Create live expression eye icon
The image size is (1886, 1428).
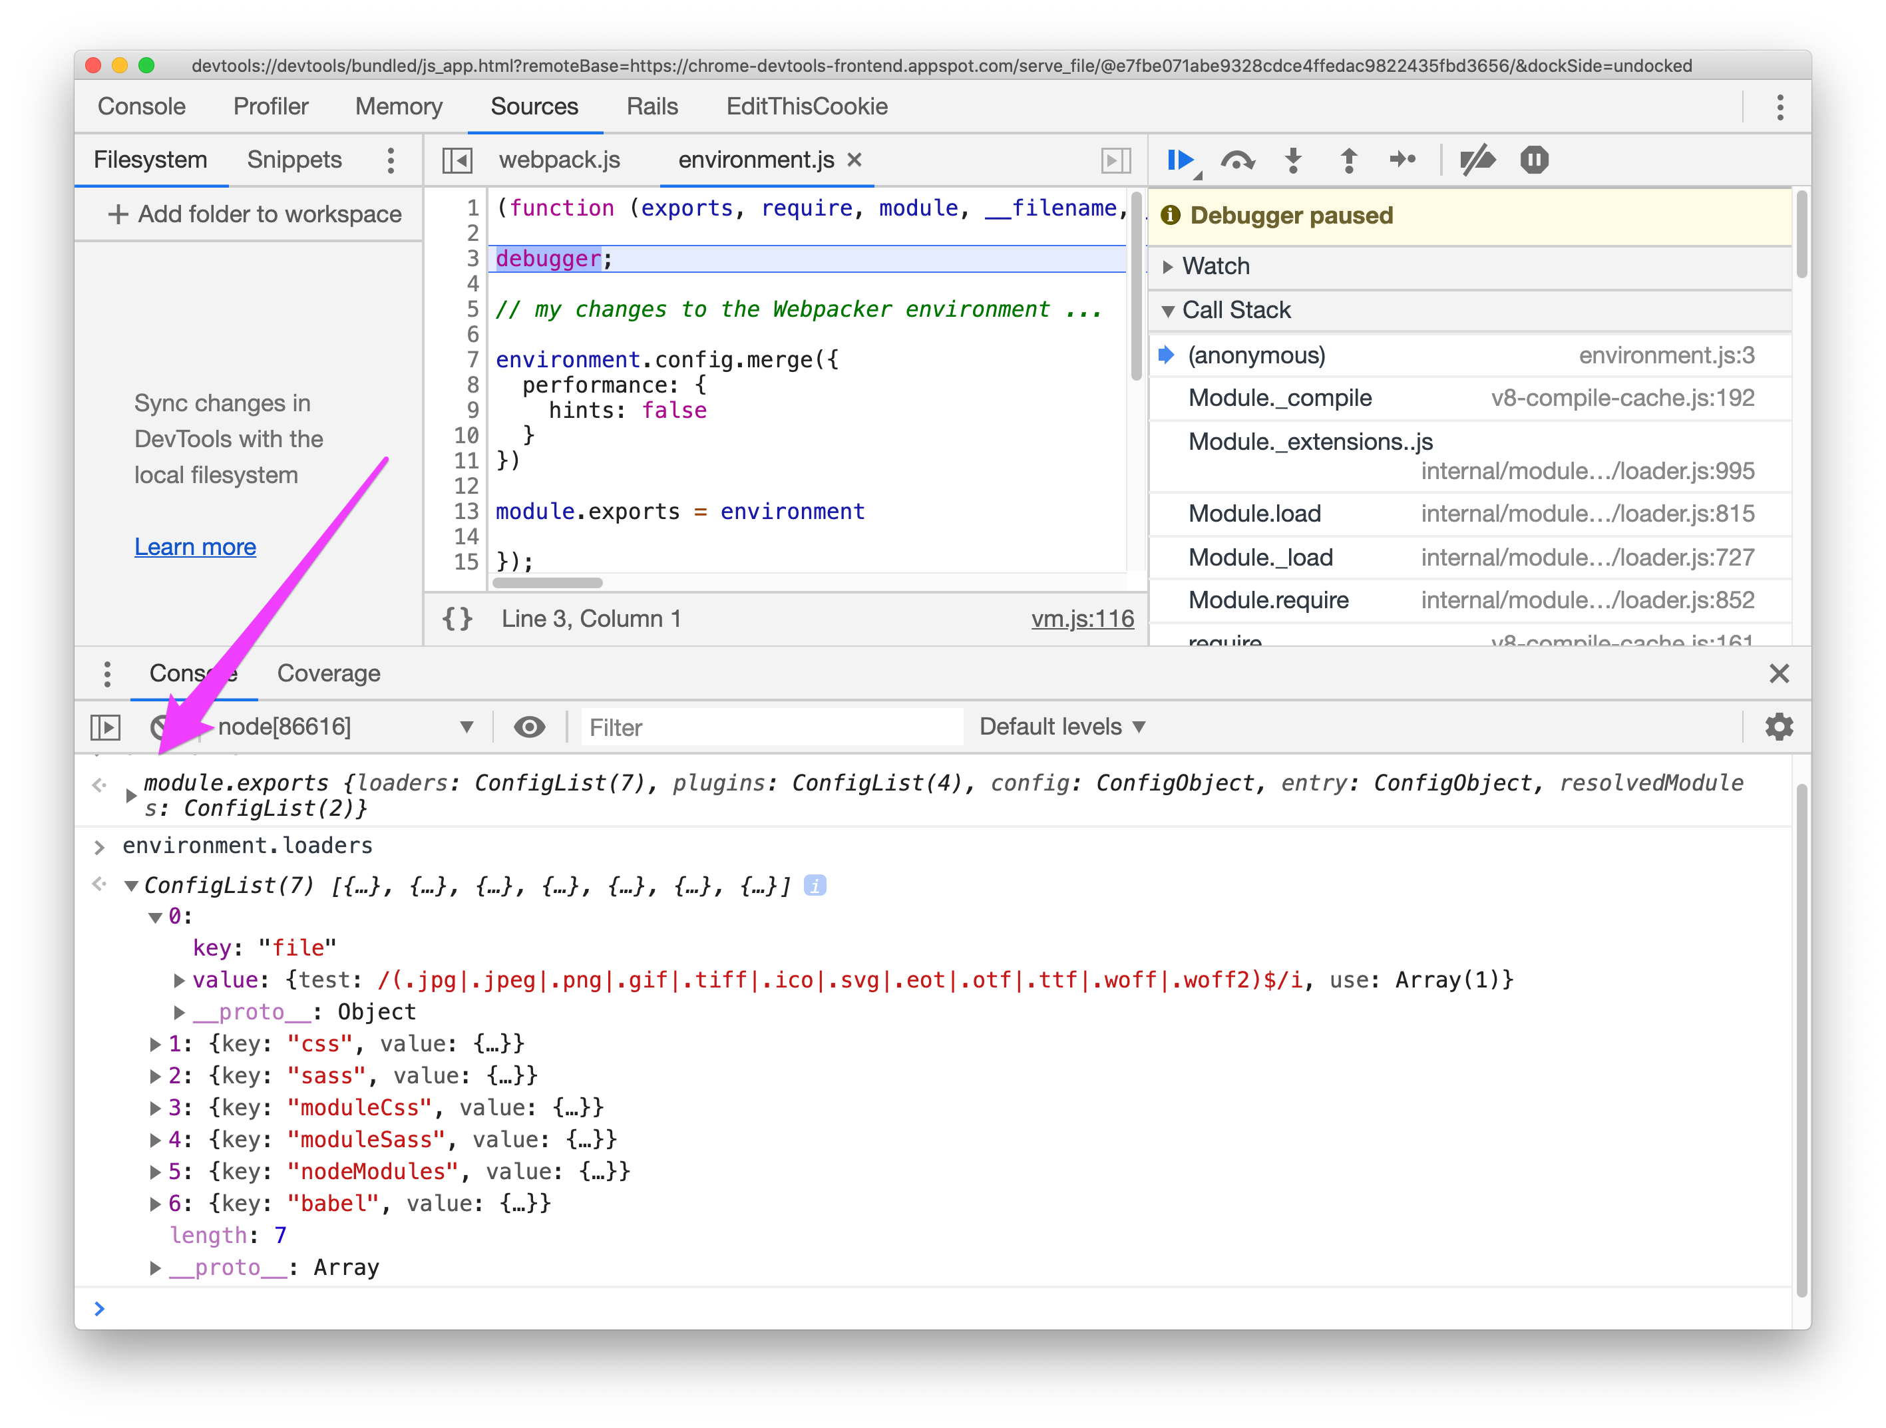tap(528, 727)
